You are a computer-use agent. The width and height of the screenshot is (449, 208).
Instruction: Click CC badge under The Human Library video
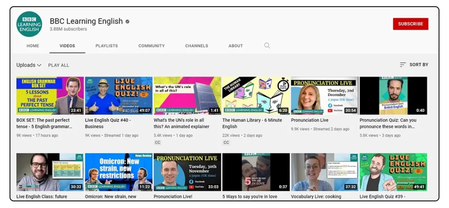226,142
